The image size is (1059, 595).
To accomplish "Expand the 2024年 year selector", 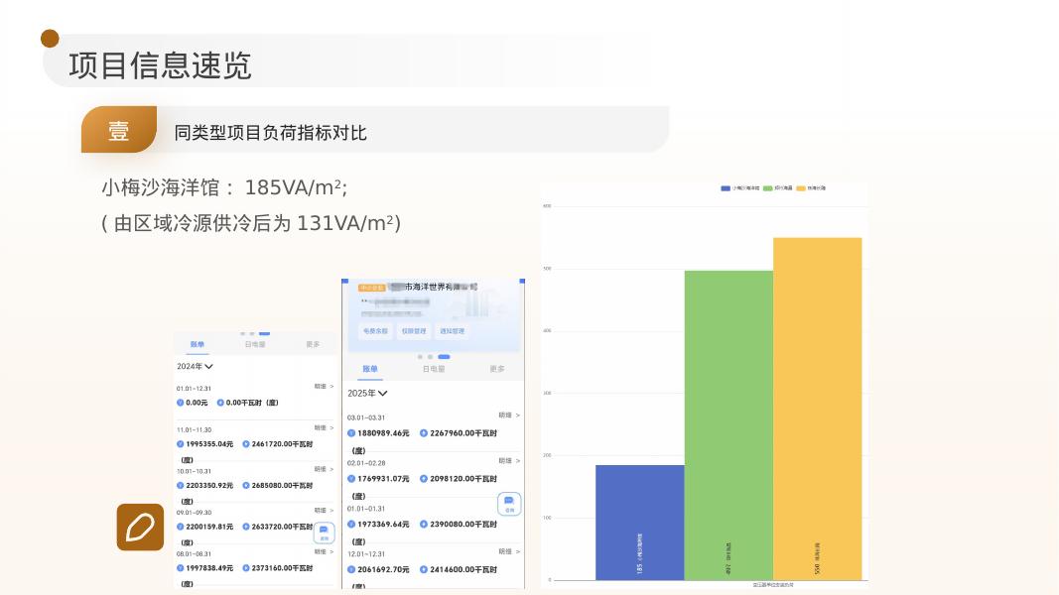I will tap(195, 366).
